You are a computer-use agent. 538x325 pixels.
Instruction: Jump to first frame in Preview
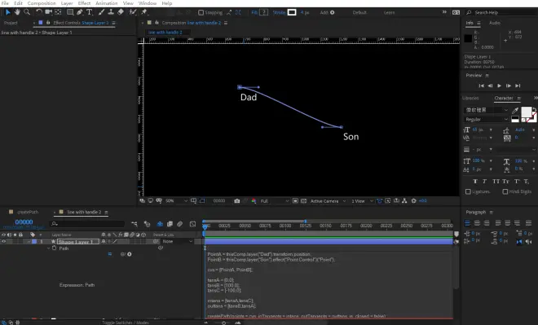click(482, 86)
